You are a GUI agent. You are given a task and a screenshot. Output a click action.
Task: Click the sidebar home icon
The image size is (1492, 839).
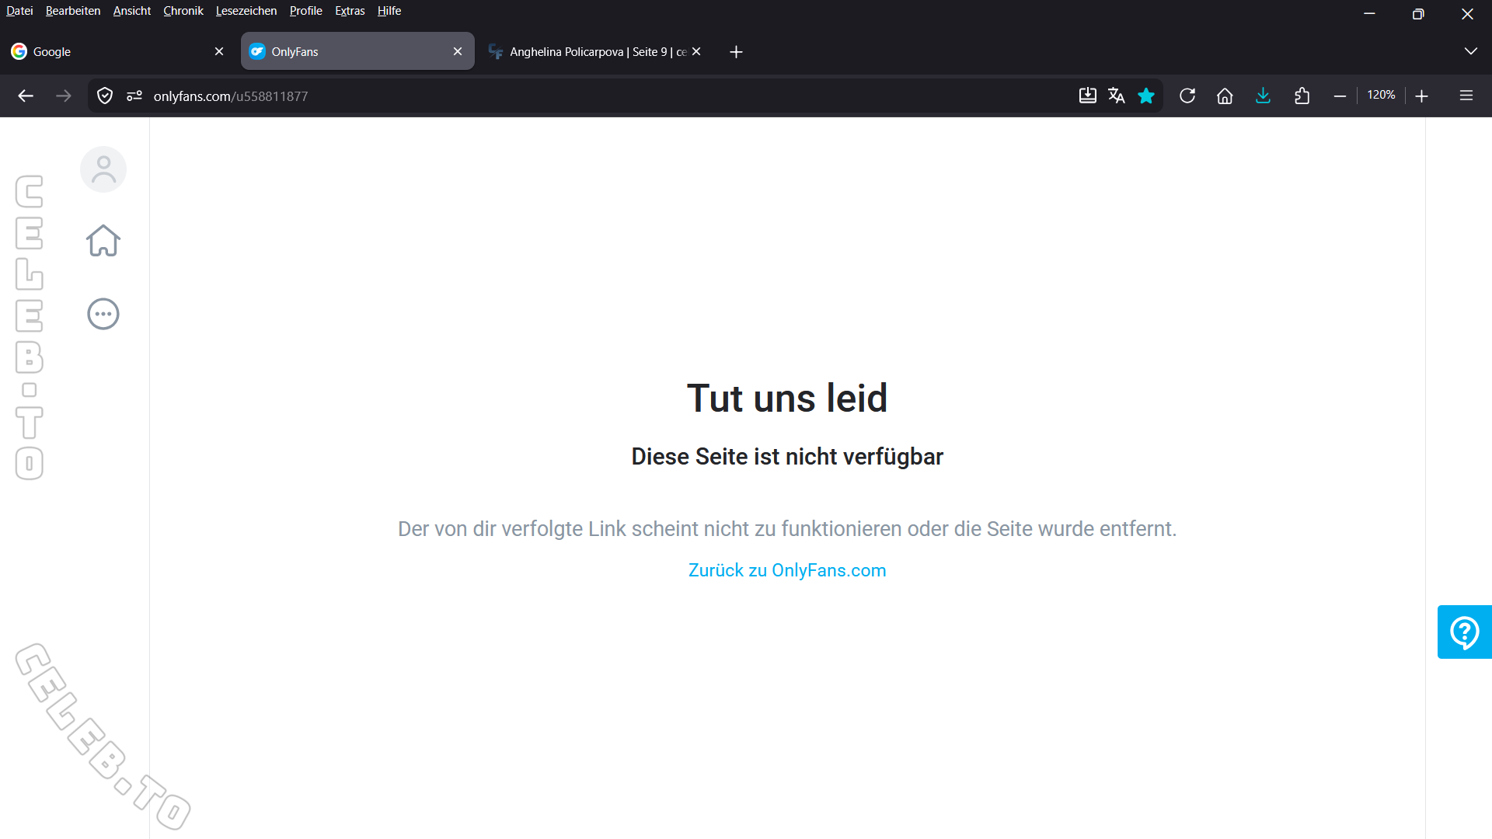pos(103,241)
